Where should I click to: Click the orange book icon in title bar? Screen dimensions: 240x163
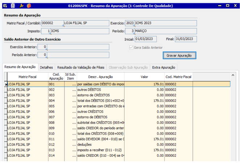[29, 6]
